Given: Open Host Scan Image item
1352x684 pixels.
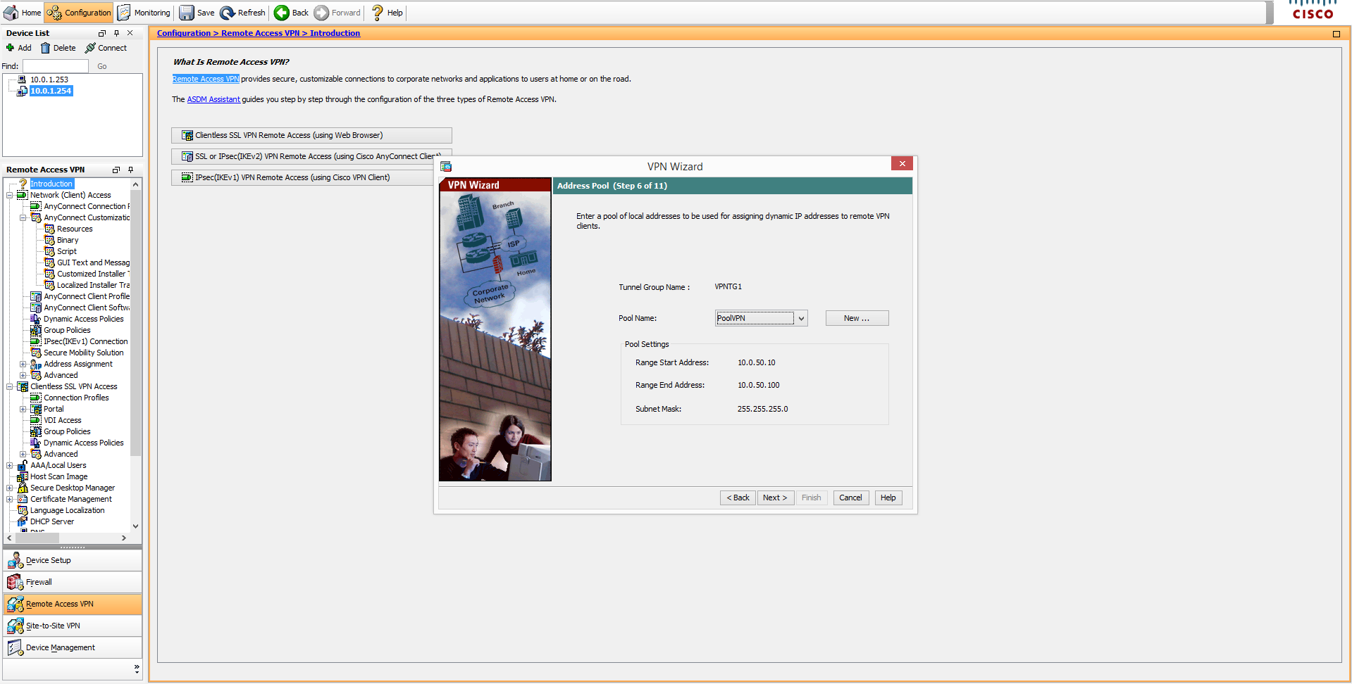Looking at the screenshot, I should coord(58,476).
